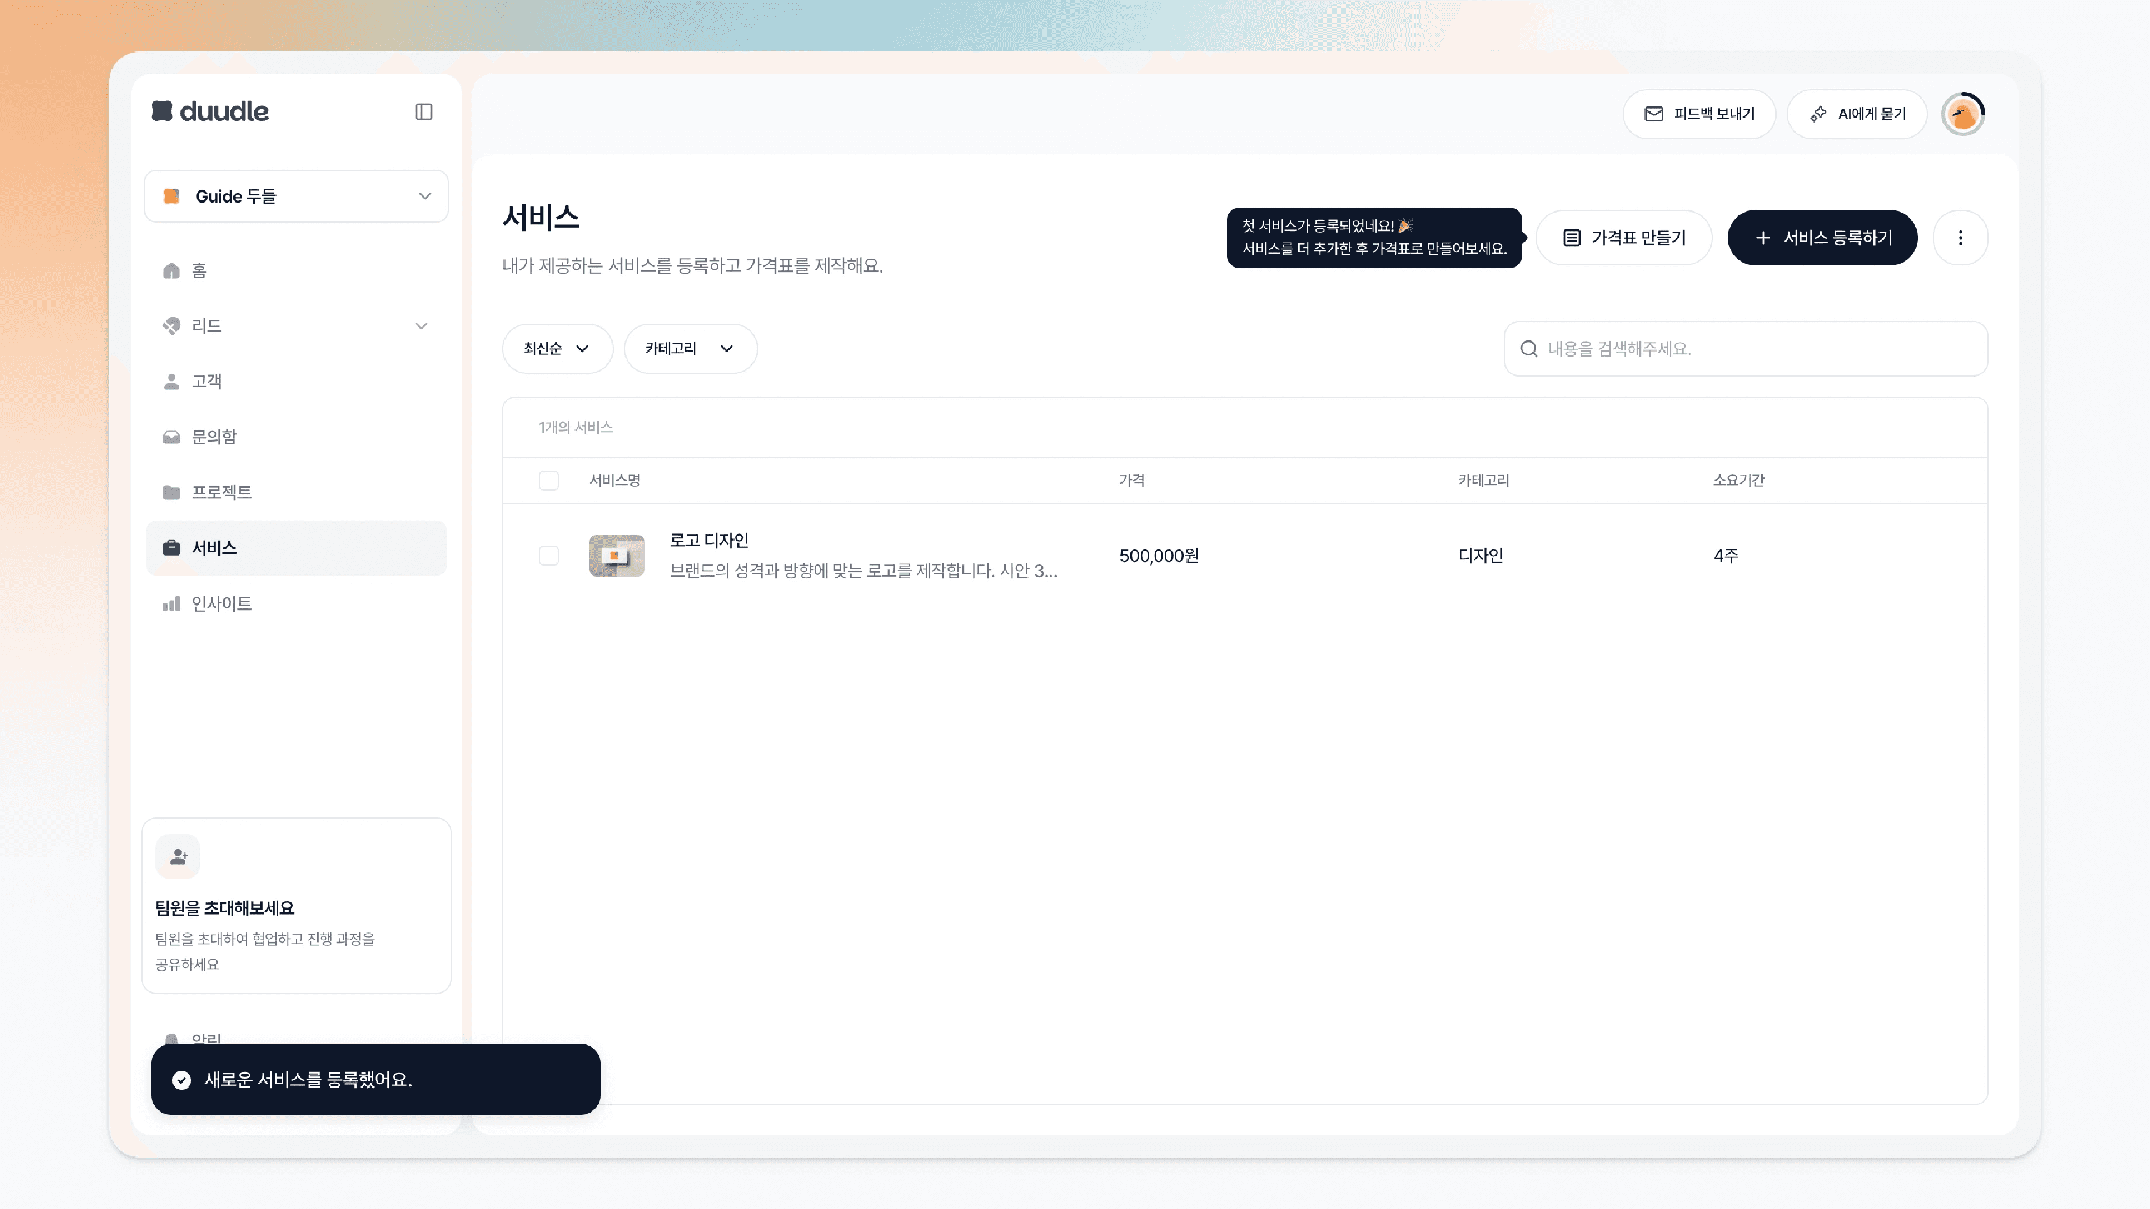2150x1209 pixels.
Task: Go to 홈 in sidebar
Action: [296, 270]
